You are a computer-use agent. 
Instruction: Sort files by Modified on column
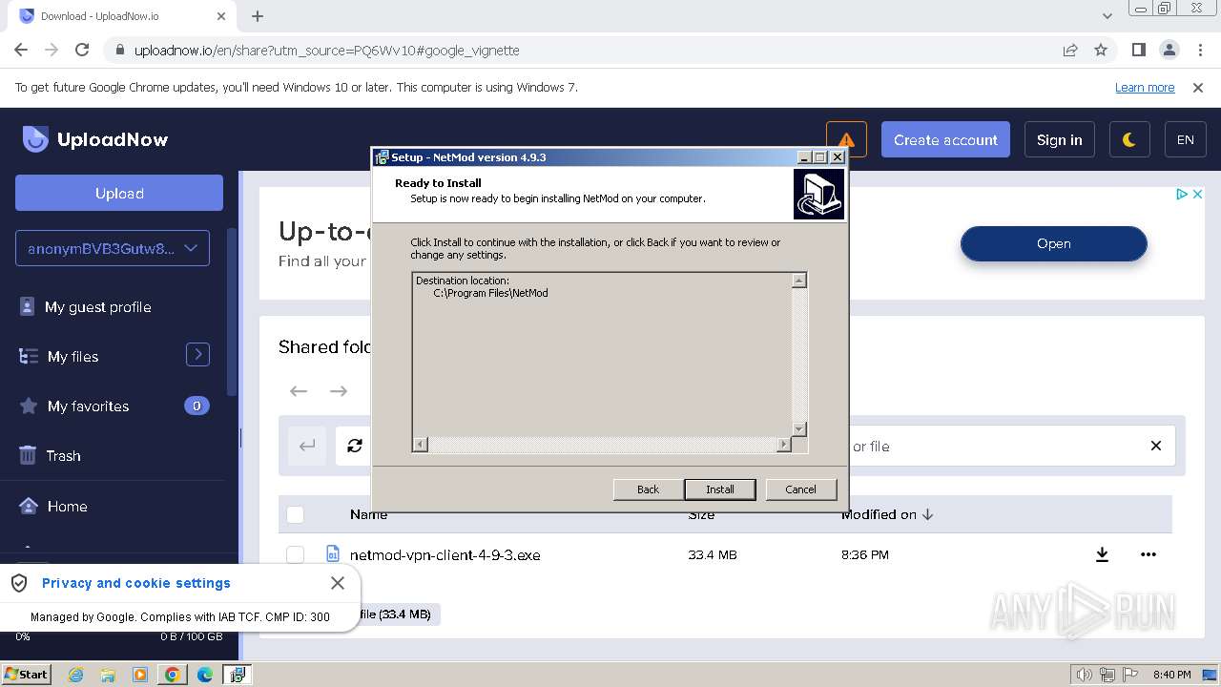887,514
